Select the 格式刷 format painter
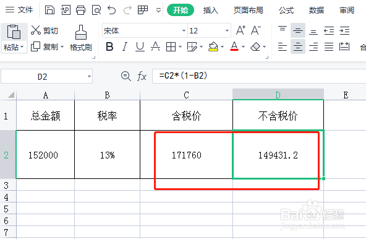 pos(81,38)
